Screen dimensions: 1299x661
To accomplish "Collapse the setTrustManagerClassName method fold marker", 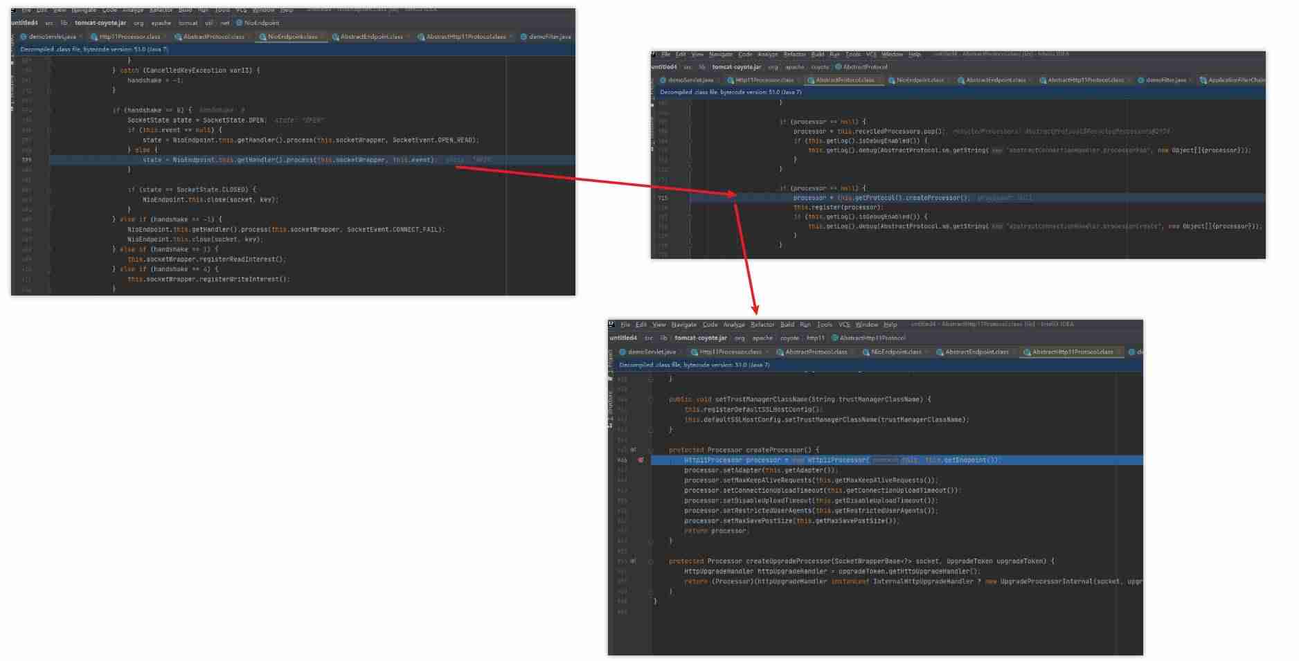I will (651, 399).
